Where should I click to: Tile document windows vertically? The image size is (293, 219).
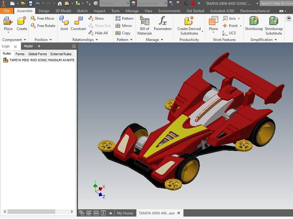pos(103,213)
